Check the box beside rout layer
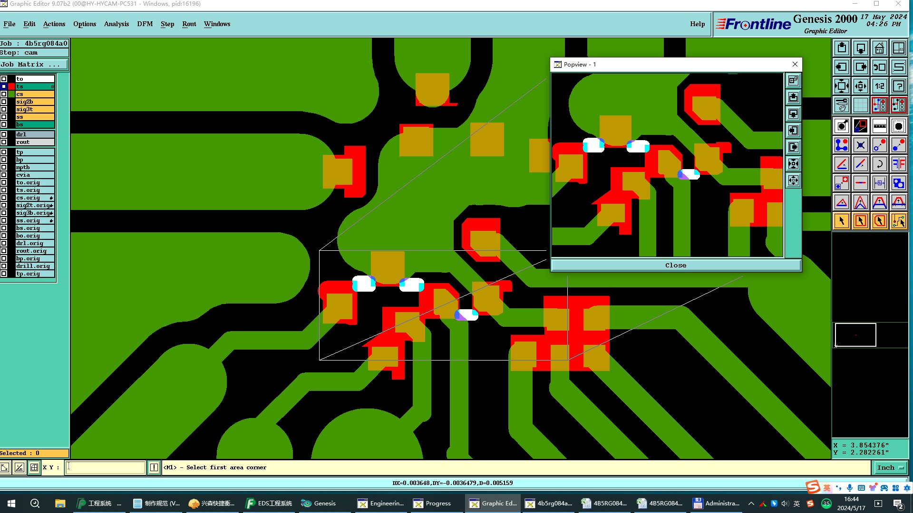 [4, 142]
